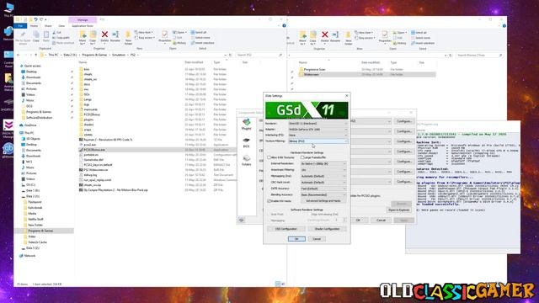
Task: Click Move to icon in PS2 Explorer ribbon
Action: (83, 37)
